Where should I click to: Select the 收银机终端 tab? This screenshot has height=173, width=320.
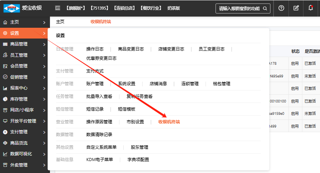click(101, 22)
